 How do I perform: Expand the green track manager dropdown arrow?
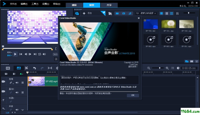pos(21,74)
